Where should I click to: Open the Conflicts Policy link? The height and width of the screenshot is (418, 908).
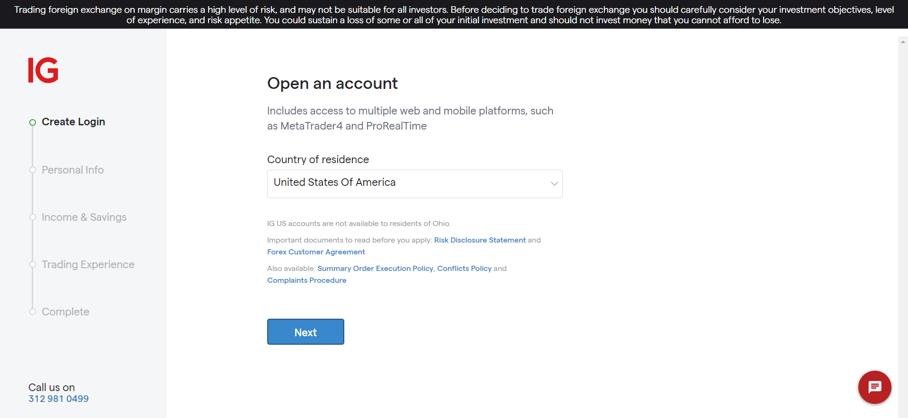tap(464, 269)
